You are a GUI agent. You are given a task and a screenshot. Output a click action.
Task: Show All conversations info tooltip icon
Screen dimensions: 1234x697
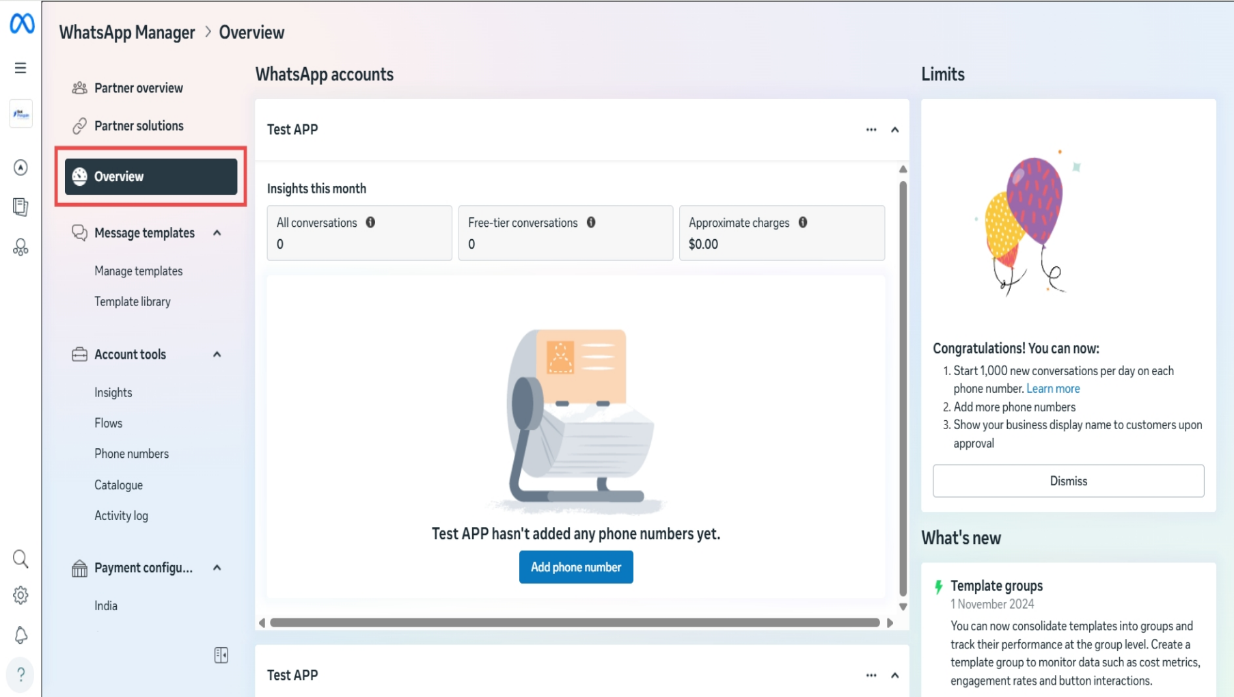point(370,222)
